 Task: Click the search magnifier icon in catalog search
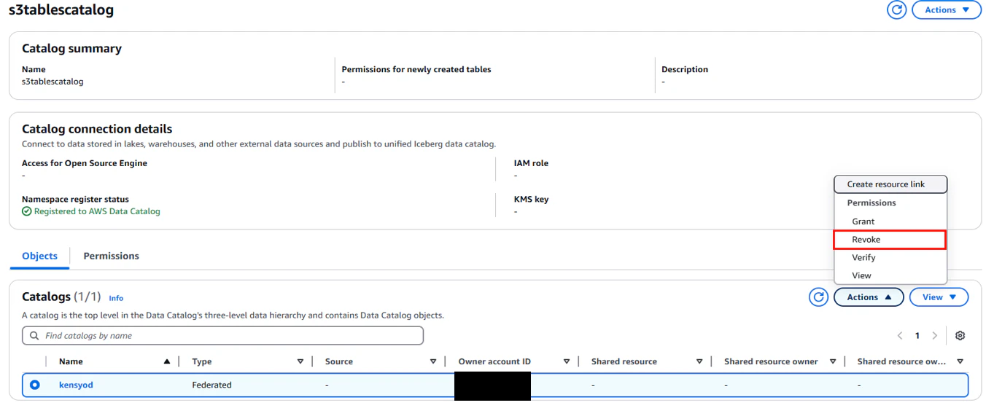[x=34, y=336]
